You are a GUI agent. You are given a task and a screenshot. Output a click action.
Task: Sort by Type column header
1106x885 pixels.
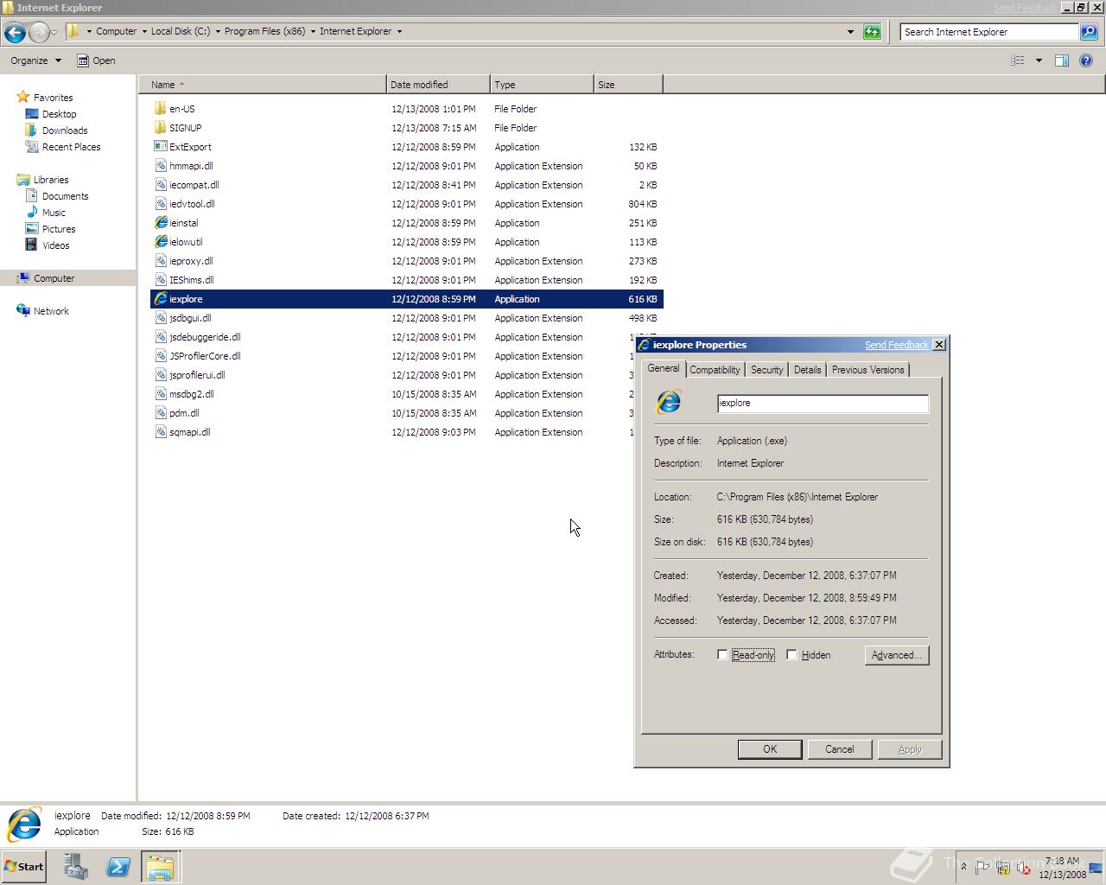[542, 85]
